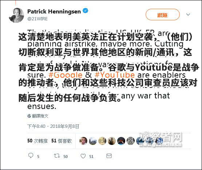
Task: Click the Patrick Henningsen display name
Action: (x=54, y=12)
